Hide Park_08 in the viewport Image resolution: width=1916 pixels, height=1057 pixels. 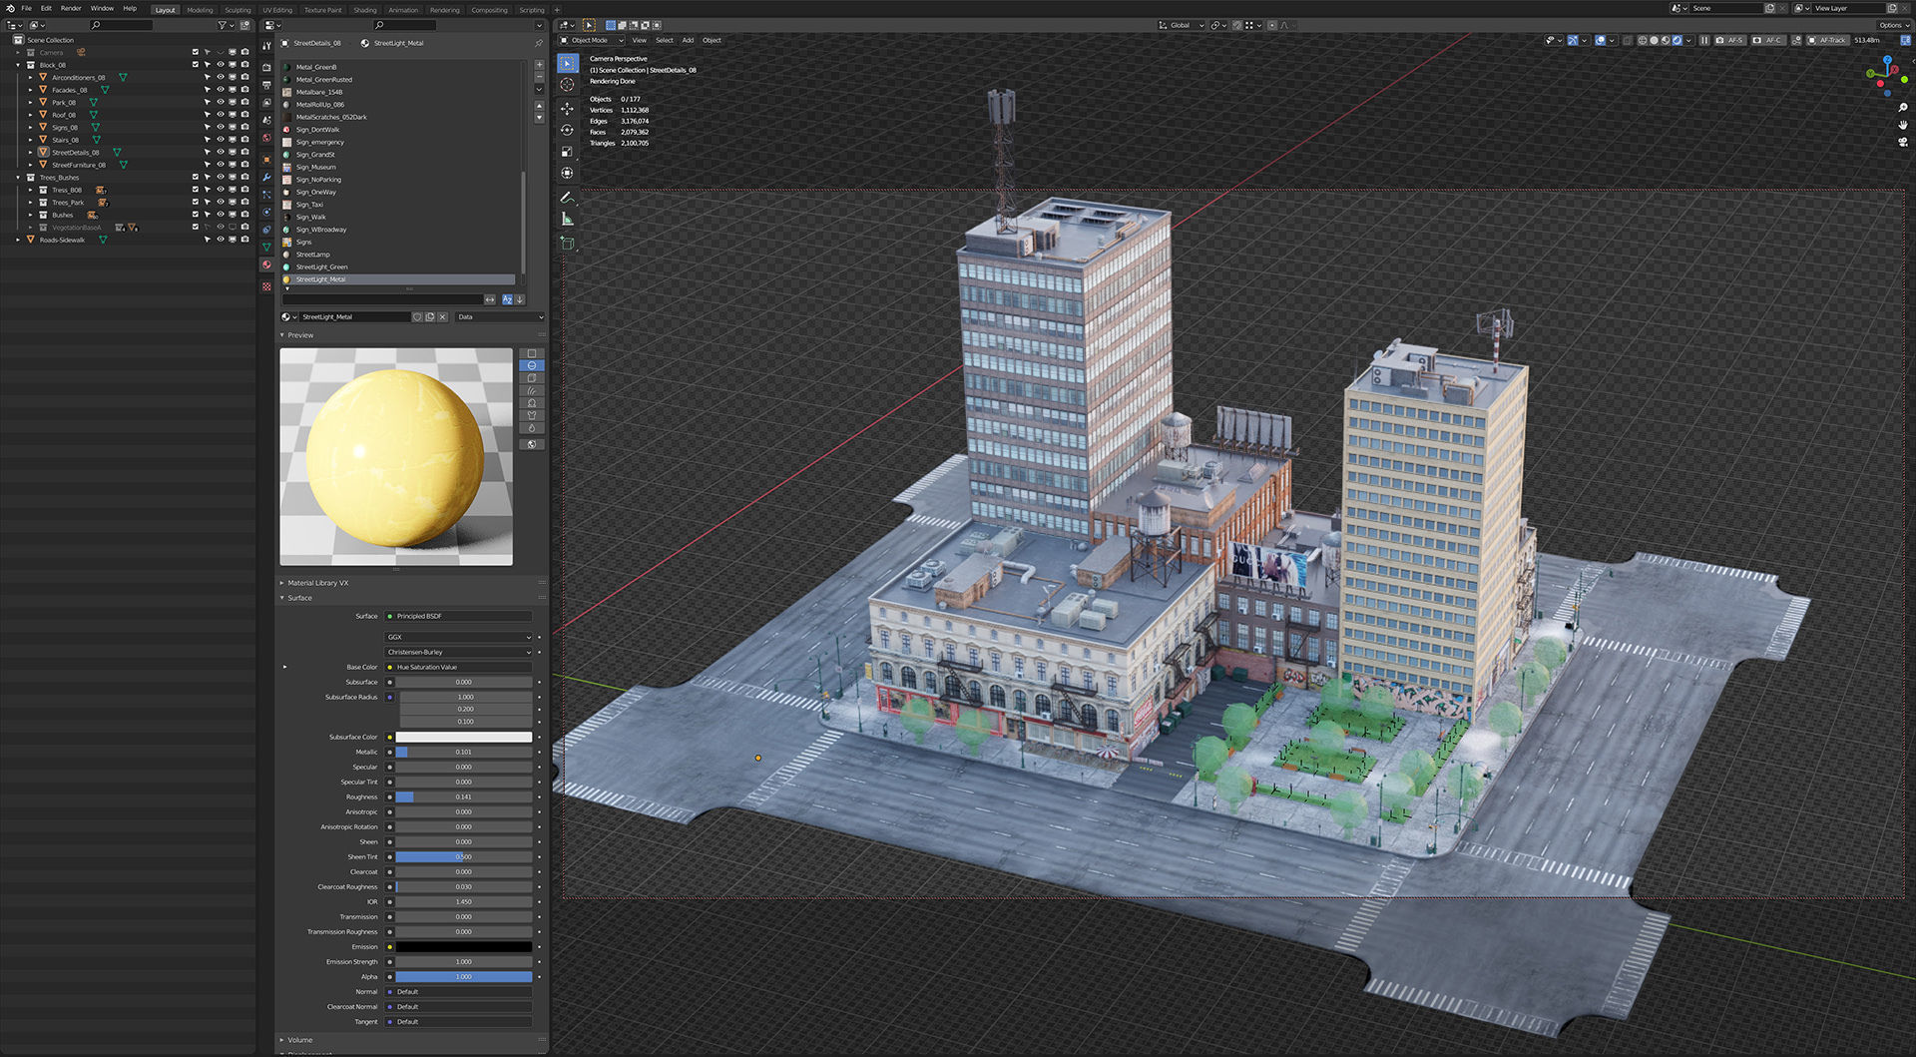point(221,102)
